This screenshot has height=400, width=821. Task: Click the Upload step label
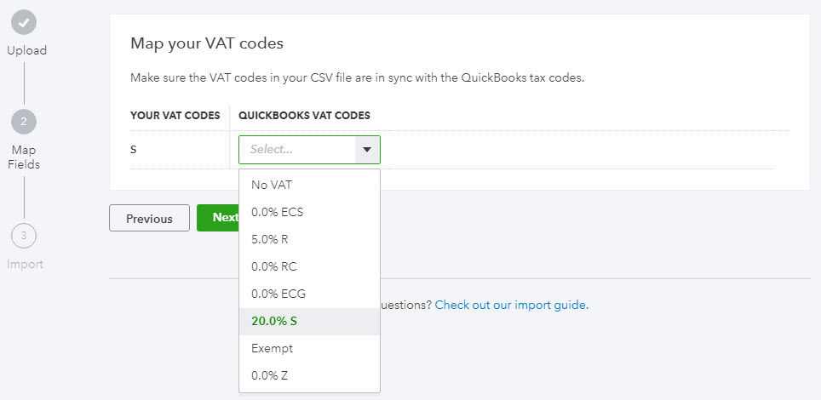(26, 50)
